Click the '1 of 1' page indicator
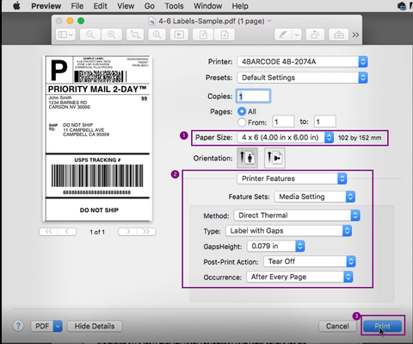This screenshot has width=413, height=344. (97, 232)
